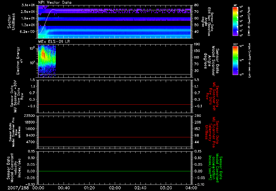Click the red line in MU Scanner +30V panel
The height and width of the screenshot is (191, 276).
click(114, 104)
